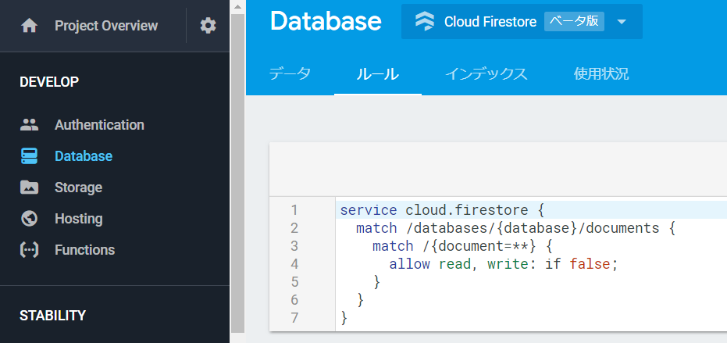
Task: Click code line 'service cloud.firestore {'
Action: (x=441, y=210)
